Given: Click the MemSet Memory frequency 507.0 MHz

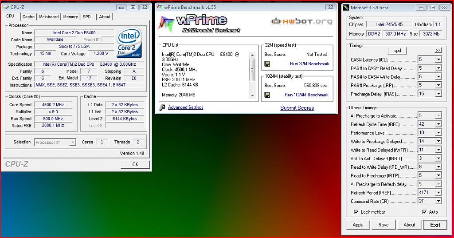Looking at the screenshot, I should [x=395, y=34].
